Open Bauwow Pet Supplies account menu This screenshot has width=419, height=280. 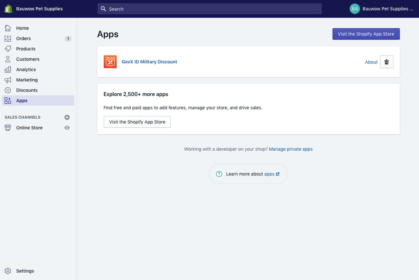pyautogui.click(x=382, y=9)
